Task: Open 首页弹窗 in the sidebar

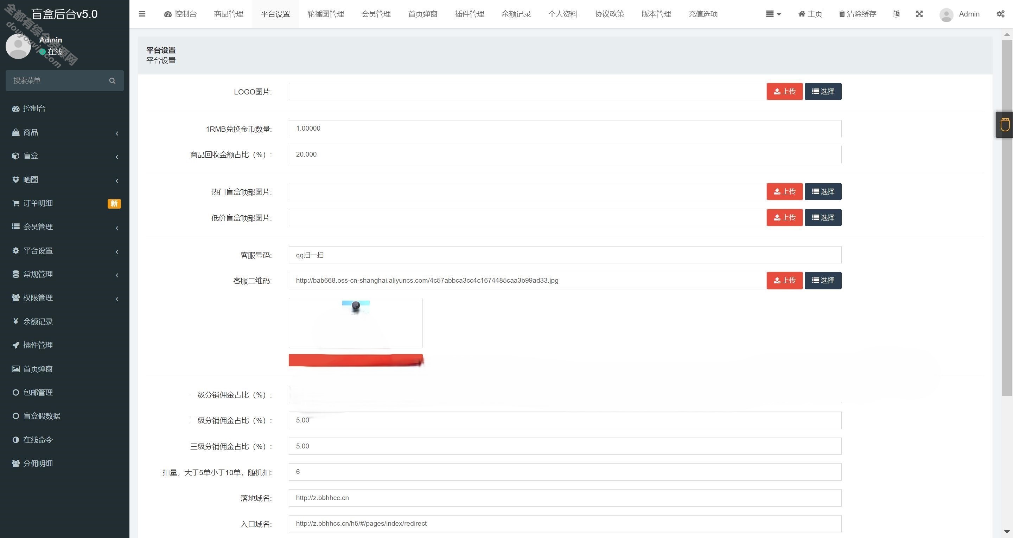Action: pyautogui.click(x=64, y=369)
